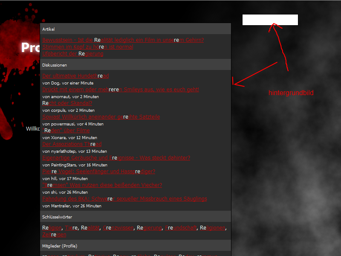
Task: Select keyword 'Religion'
Action: click(52, 228)
